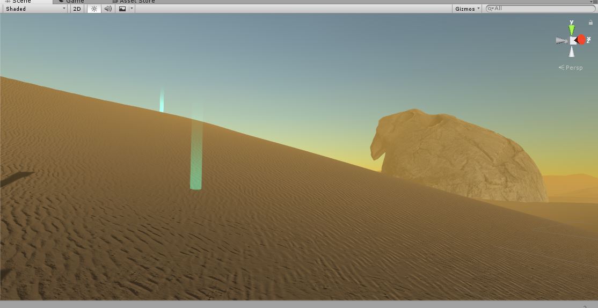Toggle scene effects image icon
Viewport: 598px width, 308px height.
(122, 9)
